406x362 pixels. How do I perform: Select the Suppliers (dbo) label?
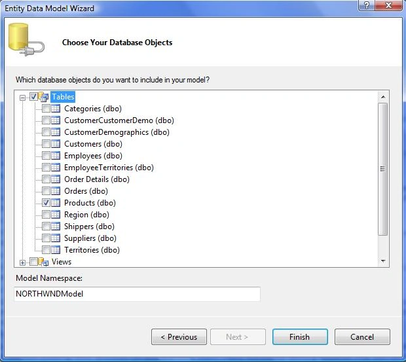coord(90,238)
